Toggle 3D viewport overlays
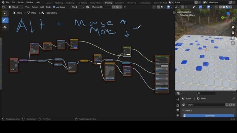Screen dimensions: 237x133 click(208, 7)
